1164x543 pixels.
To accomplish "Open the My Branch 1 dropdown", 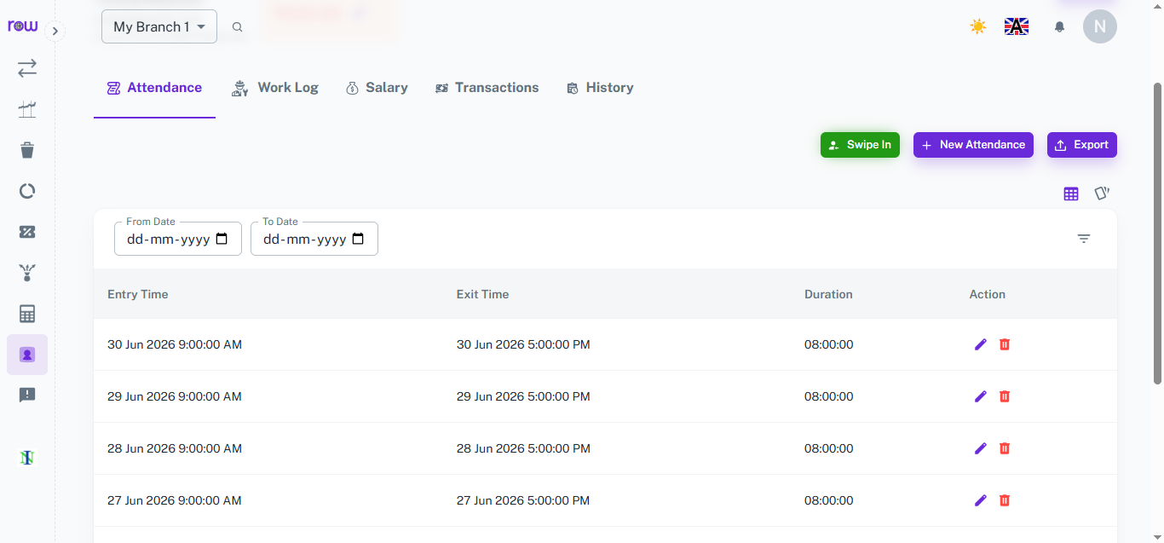I will tap(159, 26).
